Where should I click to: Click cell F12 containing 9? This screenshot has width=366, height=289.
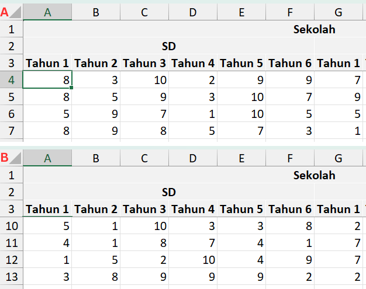tap(290, 260)
